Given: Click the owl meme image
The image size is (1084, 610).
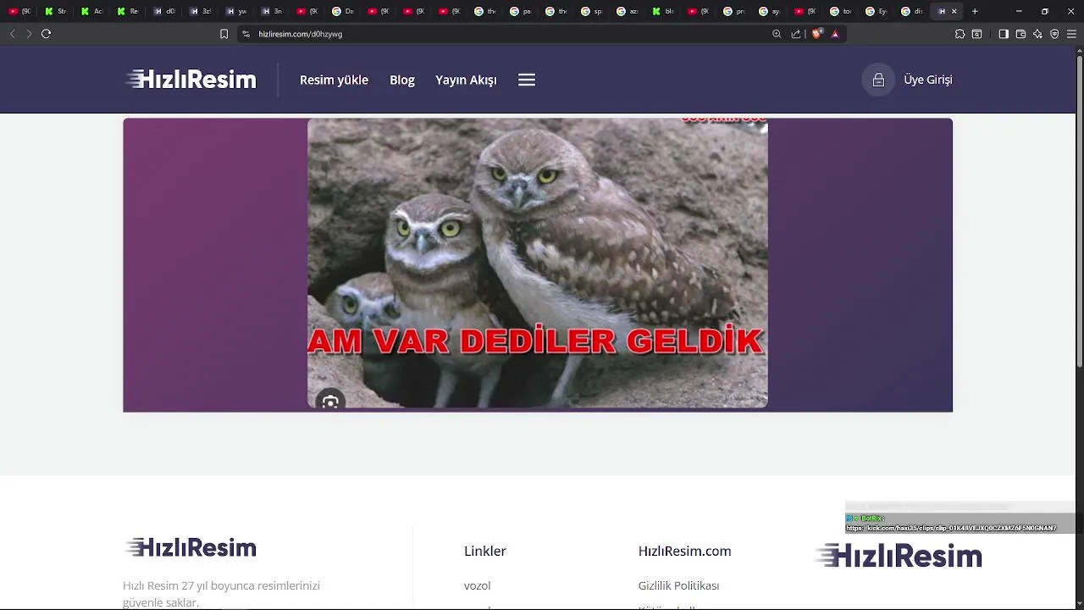Looking at the screenshot, I should (x=538, y=263).
